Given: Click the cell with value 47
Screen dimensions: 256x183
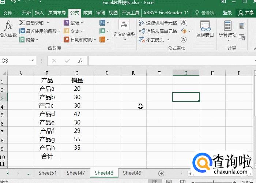Looking at the screenshot, I should [77, 114].
